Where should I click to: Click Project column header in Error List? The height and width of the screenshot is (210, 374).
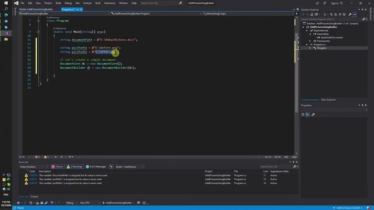[209, 171]
